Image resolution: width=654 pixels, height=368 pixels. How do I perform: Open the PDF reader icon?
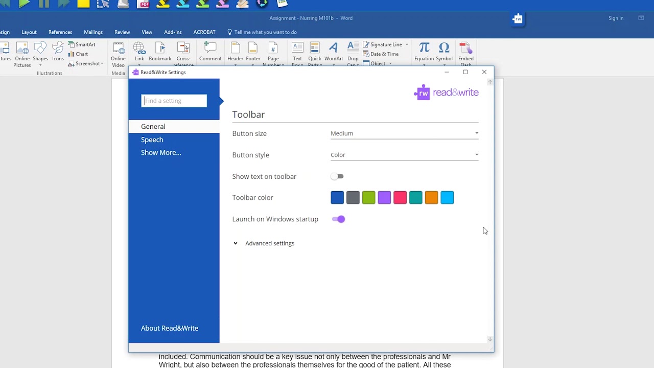click(x=144, y=4)
